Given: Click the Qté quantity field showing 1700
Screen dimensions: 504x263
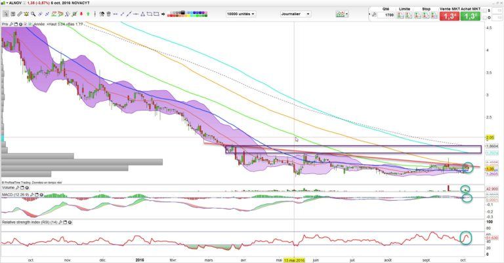Looking at the screenshot, I should tap(388, 16).
